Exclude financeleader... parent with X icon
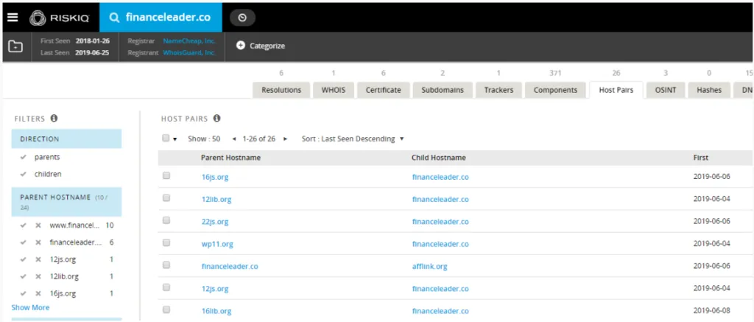This screenshot has width=754, height=322. coord(38,242)
